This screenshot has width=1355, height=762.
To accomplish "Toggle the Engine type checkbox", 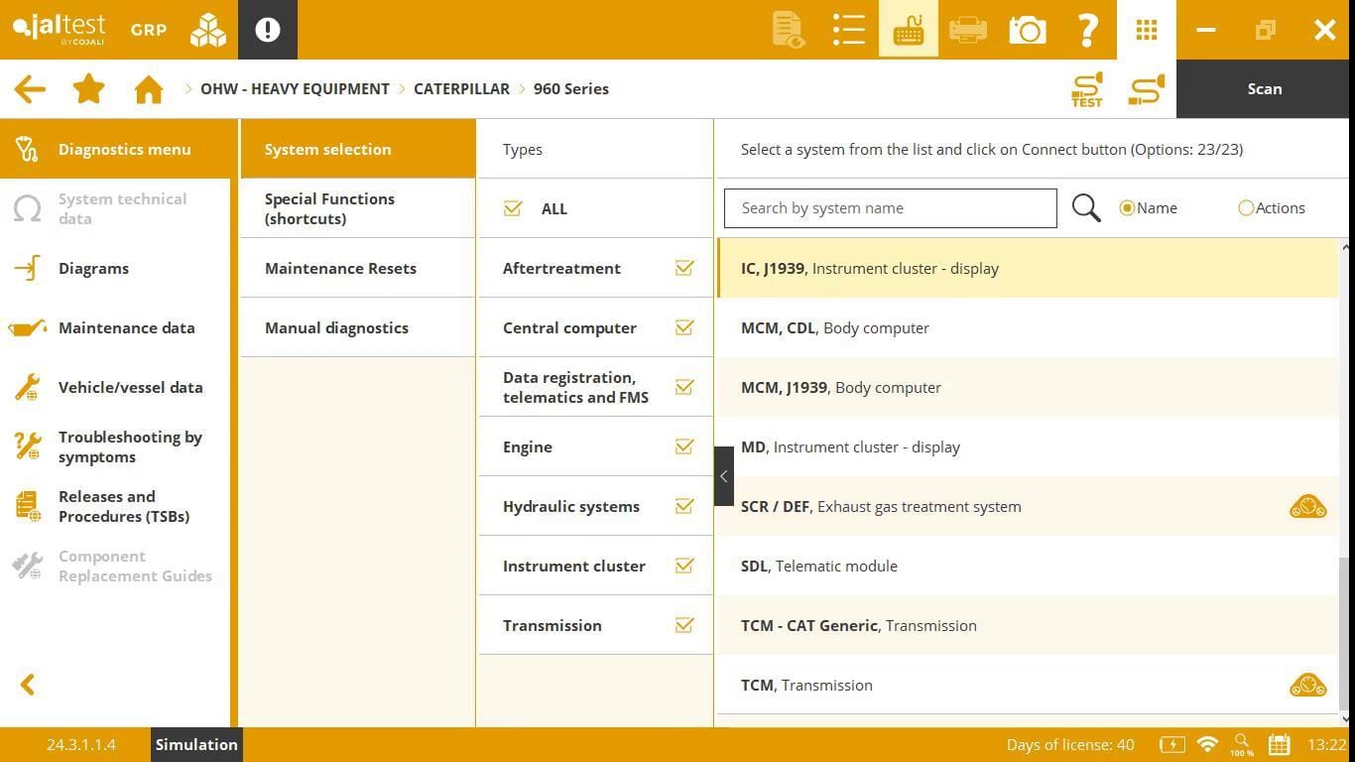I will click(683, 446).
